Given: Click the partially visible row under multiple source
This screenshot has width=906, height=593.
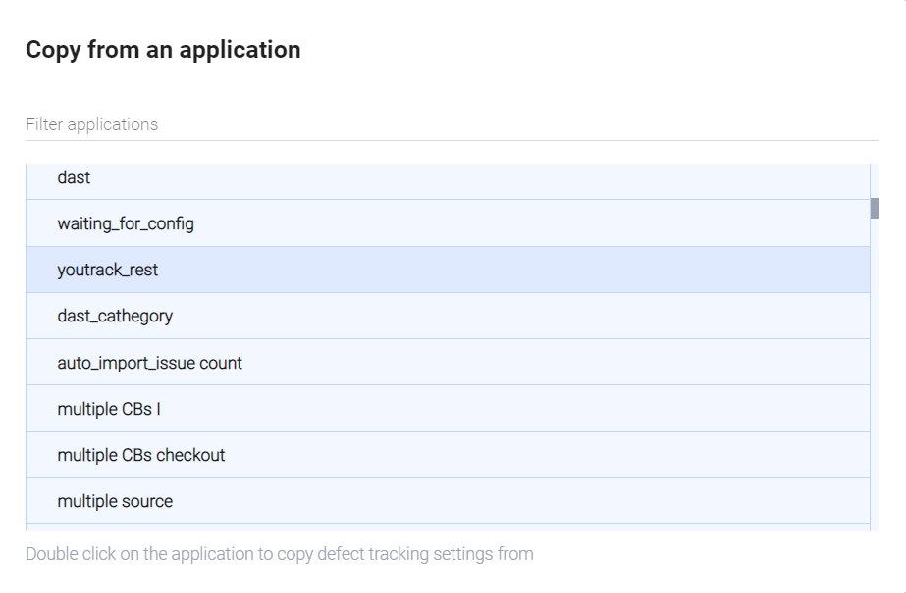Looking at the screenshot, I should [448, 527].
